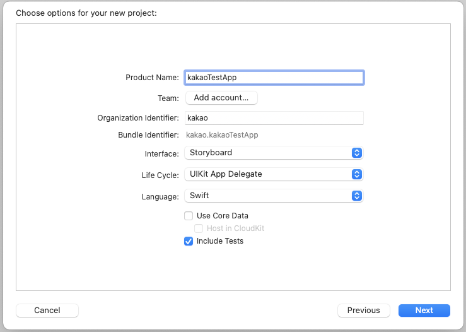Open the Interface dropdown showing Storyboard
The height and width of the screenshot is (332, 466).
click(267, 153)
